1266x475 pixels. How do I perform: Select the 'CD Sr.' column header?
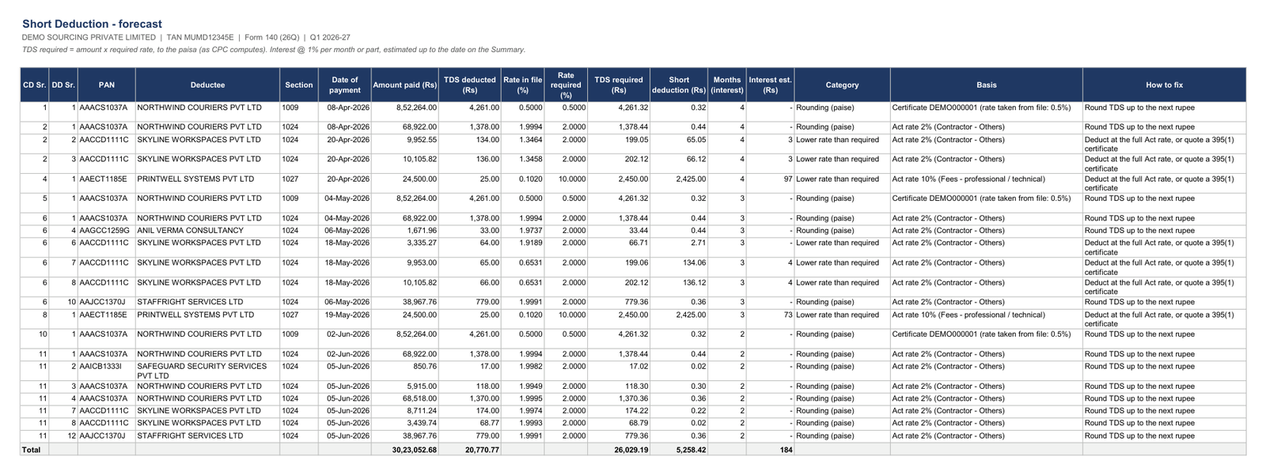pyautogui.click(x=34, y=85)
